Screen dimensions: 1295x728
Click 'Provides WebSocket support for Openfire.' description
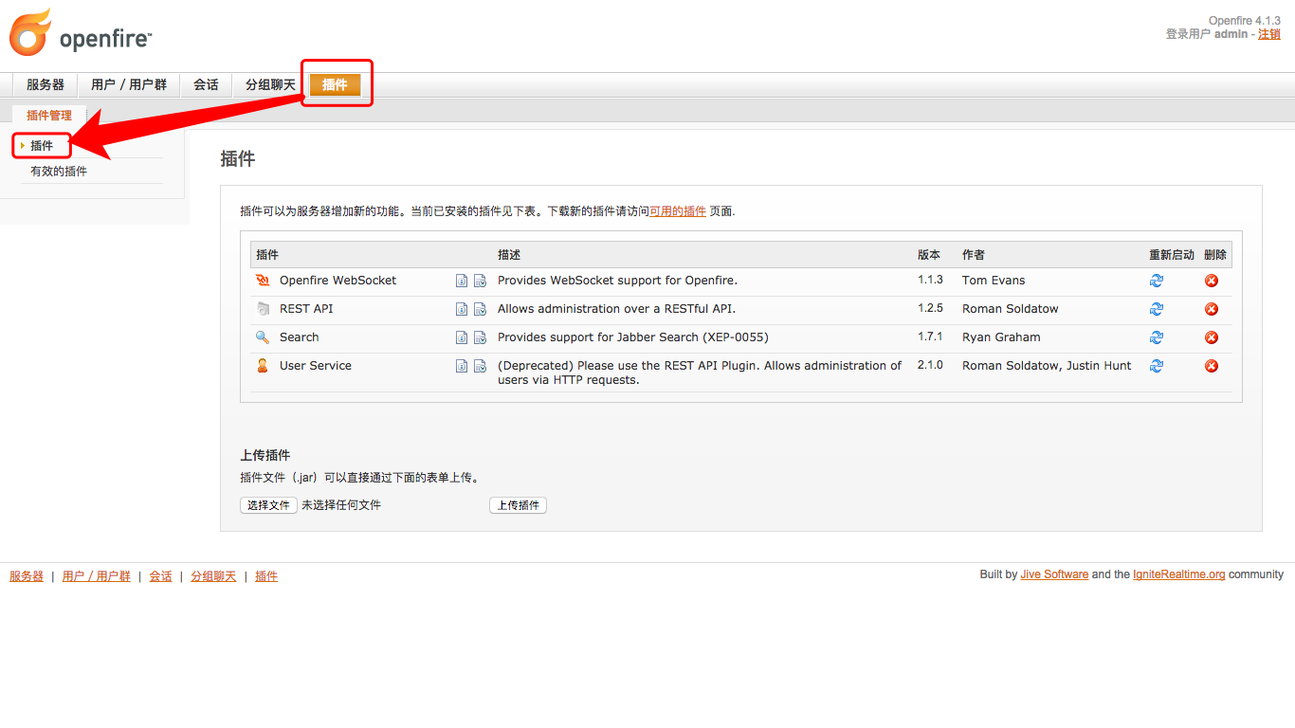click(617, 281)
